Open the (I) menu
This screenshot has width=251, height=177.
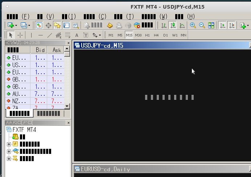(x=69, y=16)
